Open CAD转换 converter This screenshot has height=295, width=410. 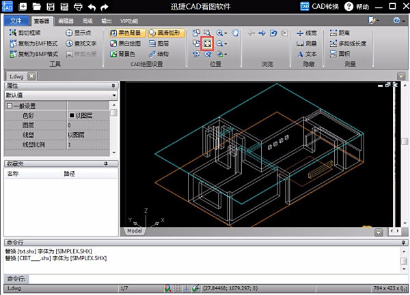pos(320,6)
